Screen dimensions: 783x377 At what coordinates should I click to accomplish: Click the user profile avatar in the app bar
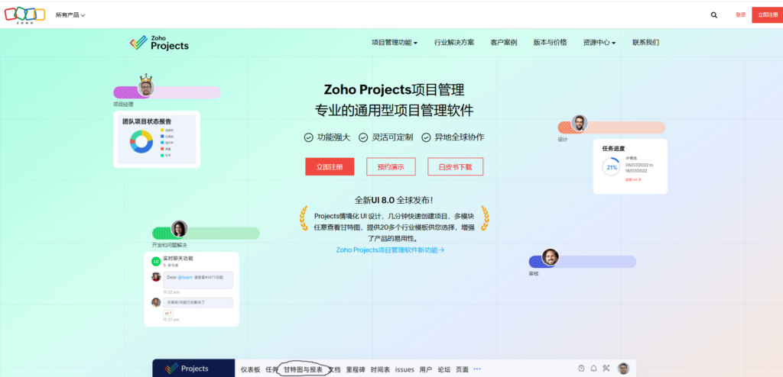[x=622, y=368]
